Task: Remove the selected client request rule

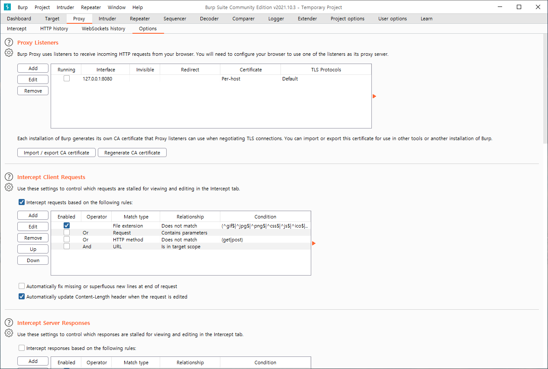Action: coord(33,238)
